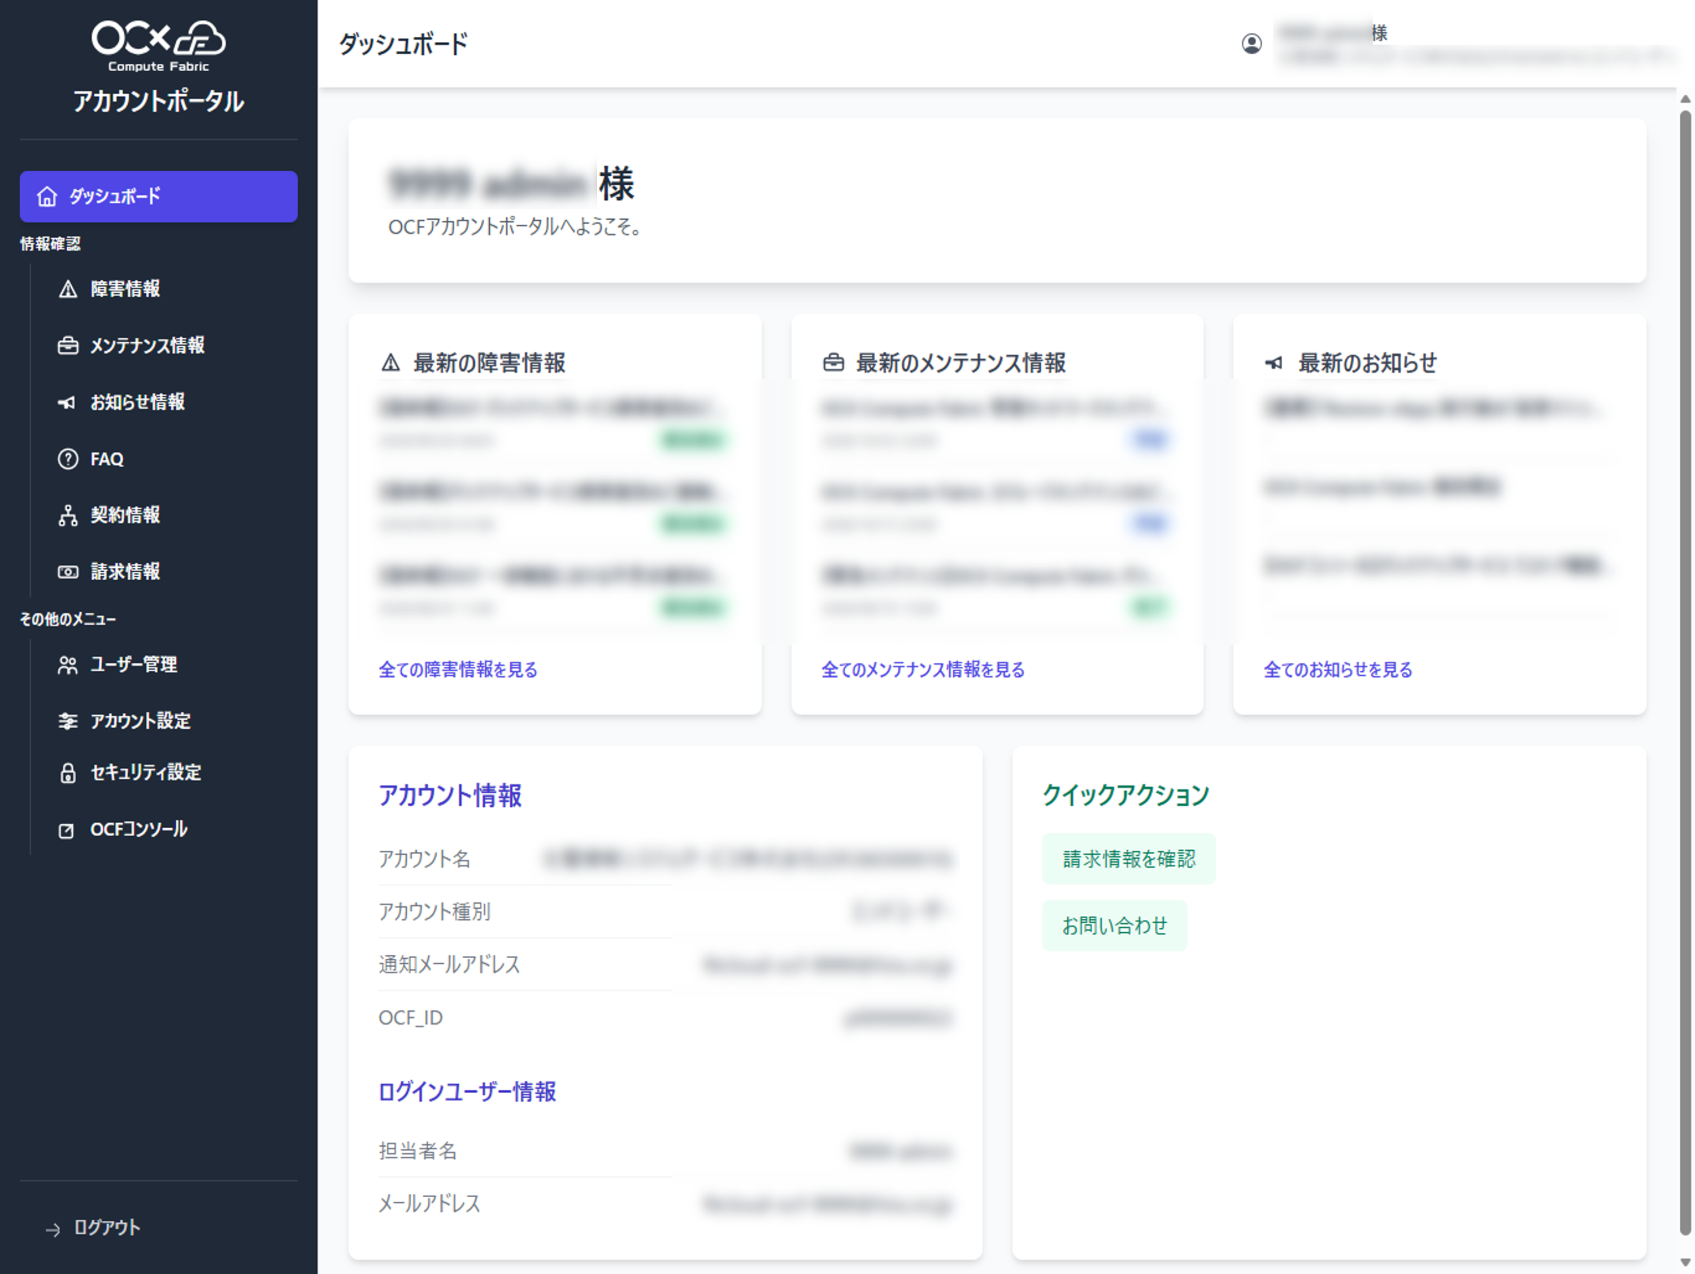Click the question mark icon for FAQ
The height and width of the screenshot is (1274, 1695).
point(68,459)
